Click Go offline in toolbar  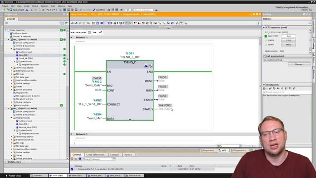99,10
